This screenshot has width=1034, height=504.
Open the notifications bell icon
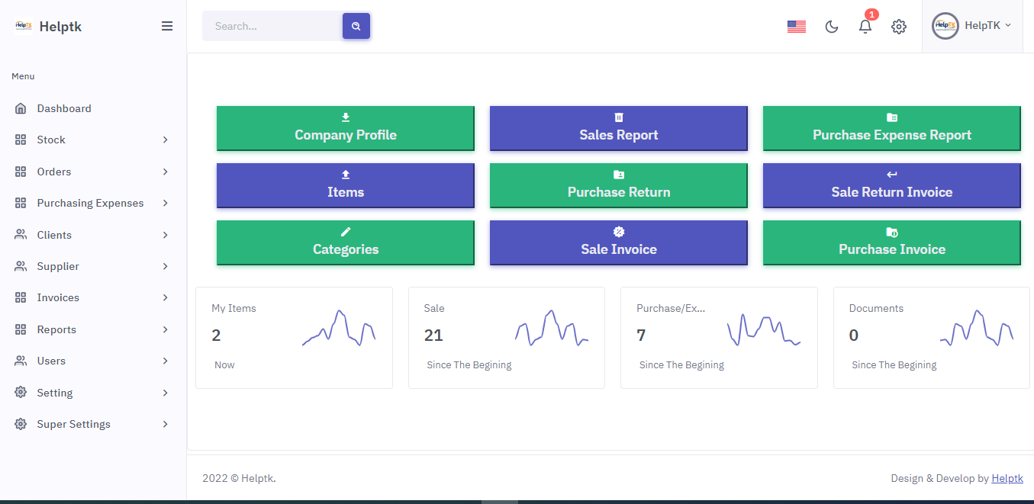point(865,27)
